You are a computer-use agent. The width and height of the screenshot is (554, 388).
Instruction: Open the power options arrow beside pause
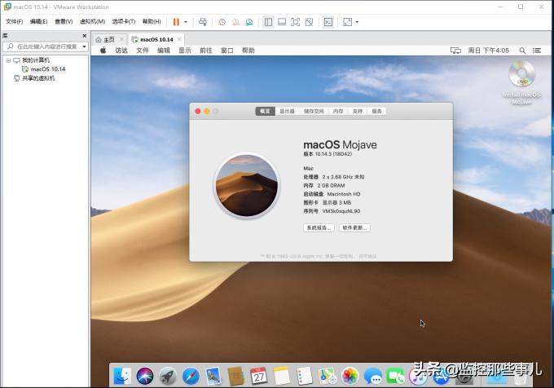186,22
